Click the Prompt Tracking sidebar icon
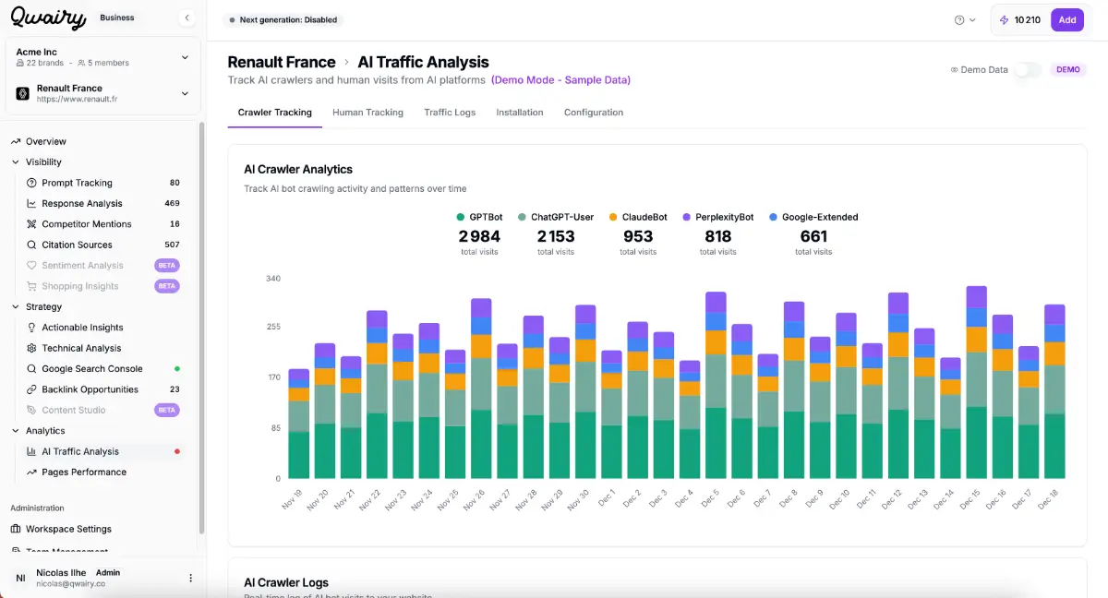The image size is (1108, 598). coord(32,183)
